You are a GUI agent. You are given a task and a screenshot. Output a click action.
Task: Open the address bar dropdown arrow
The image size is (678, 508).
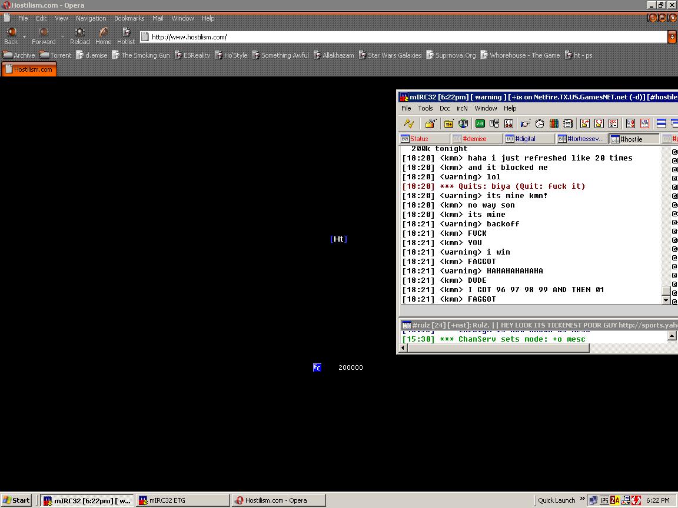coord(672,37)
